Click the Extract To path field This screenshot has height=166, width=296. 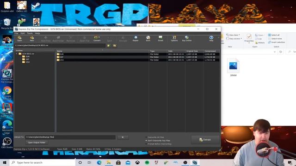70,137
